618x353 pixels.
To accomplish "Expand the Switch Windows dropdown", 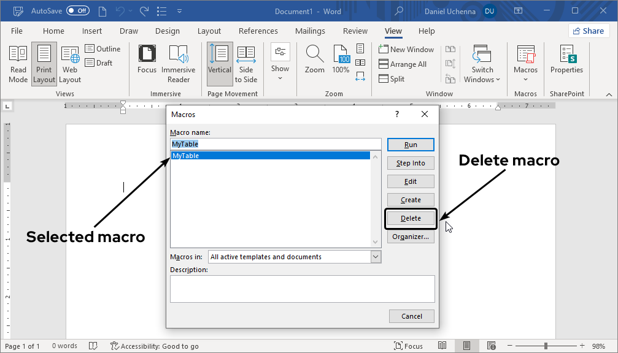I will coord(482,70).
